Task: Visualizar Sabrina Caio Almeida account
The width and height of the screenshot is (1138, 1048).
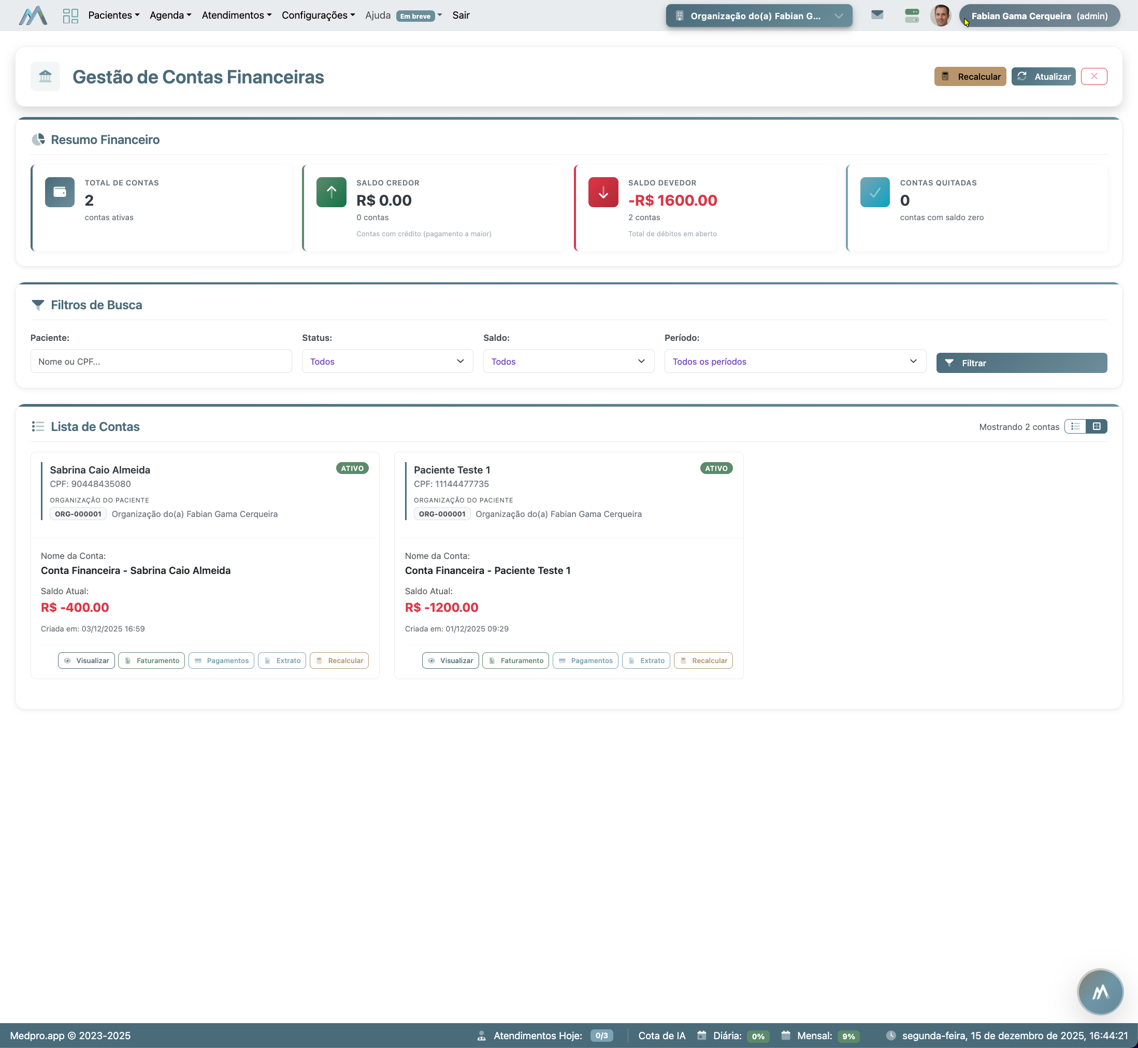Action: (87, 661)
